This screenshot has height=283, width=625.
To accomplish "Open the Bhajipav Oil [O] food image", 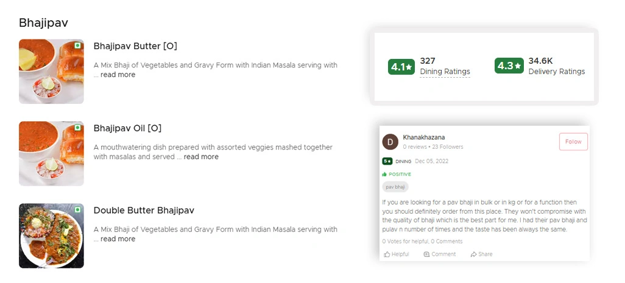I will pyautogui.click(x=51, y=153).
